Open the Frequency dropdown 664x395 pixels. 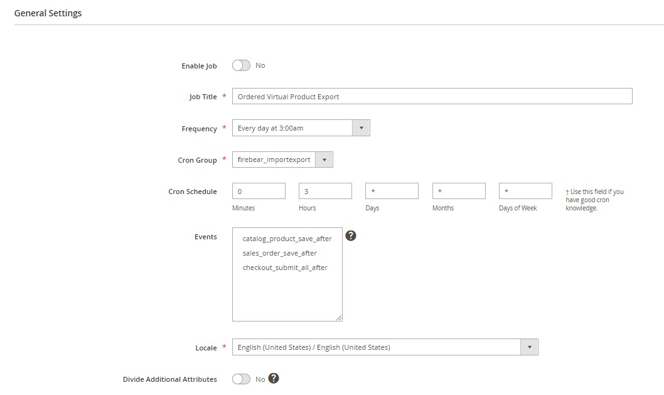click(x=301, y=128)
